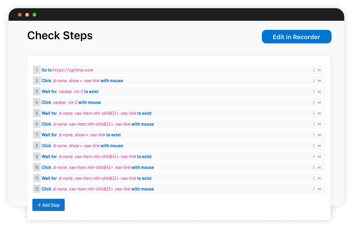Click the drag handle icon on step 8
The width and height of the screenshot is (352, 228).
(319, 146)
